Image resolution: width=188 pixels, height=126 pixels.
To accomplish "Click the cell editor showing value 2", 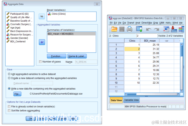I will 147,36.
